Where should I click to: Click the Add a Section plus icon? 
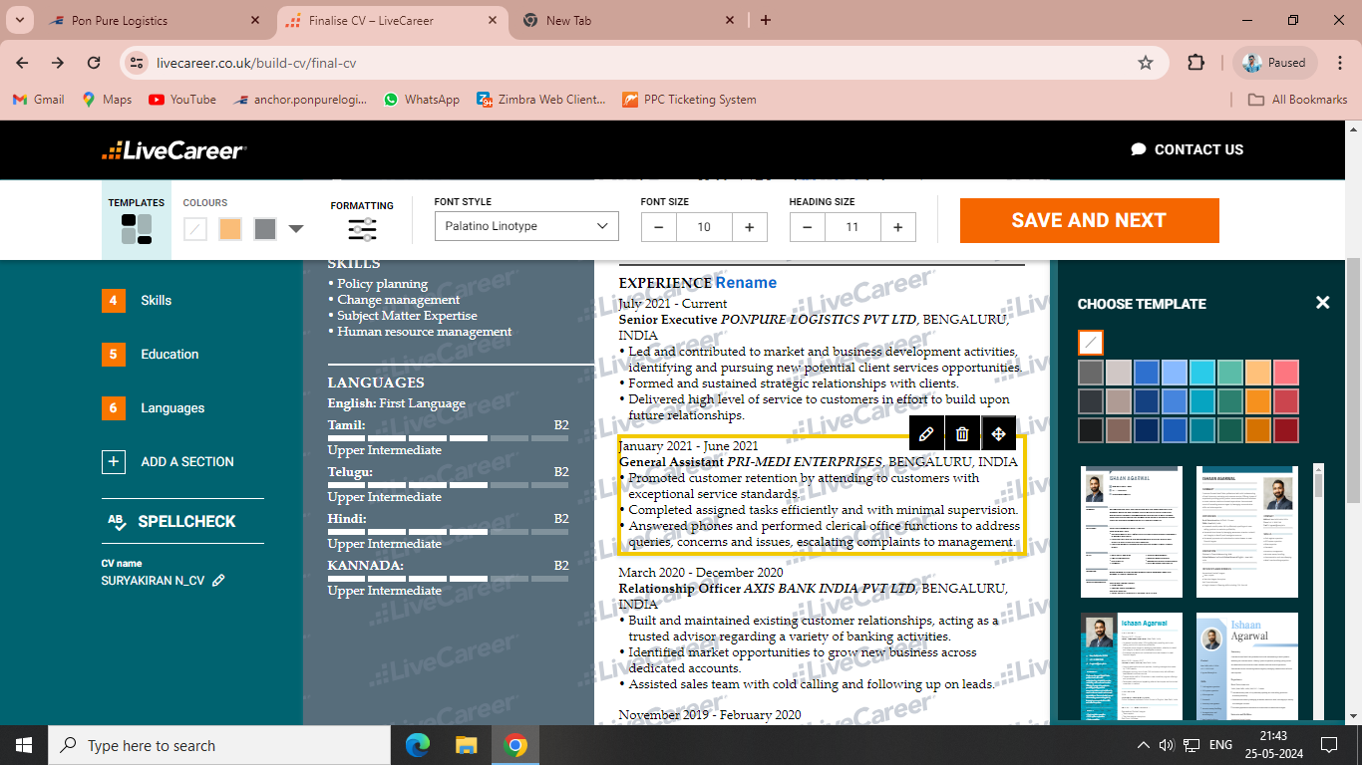(x=114, y=461)
